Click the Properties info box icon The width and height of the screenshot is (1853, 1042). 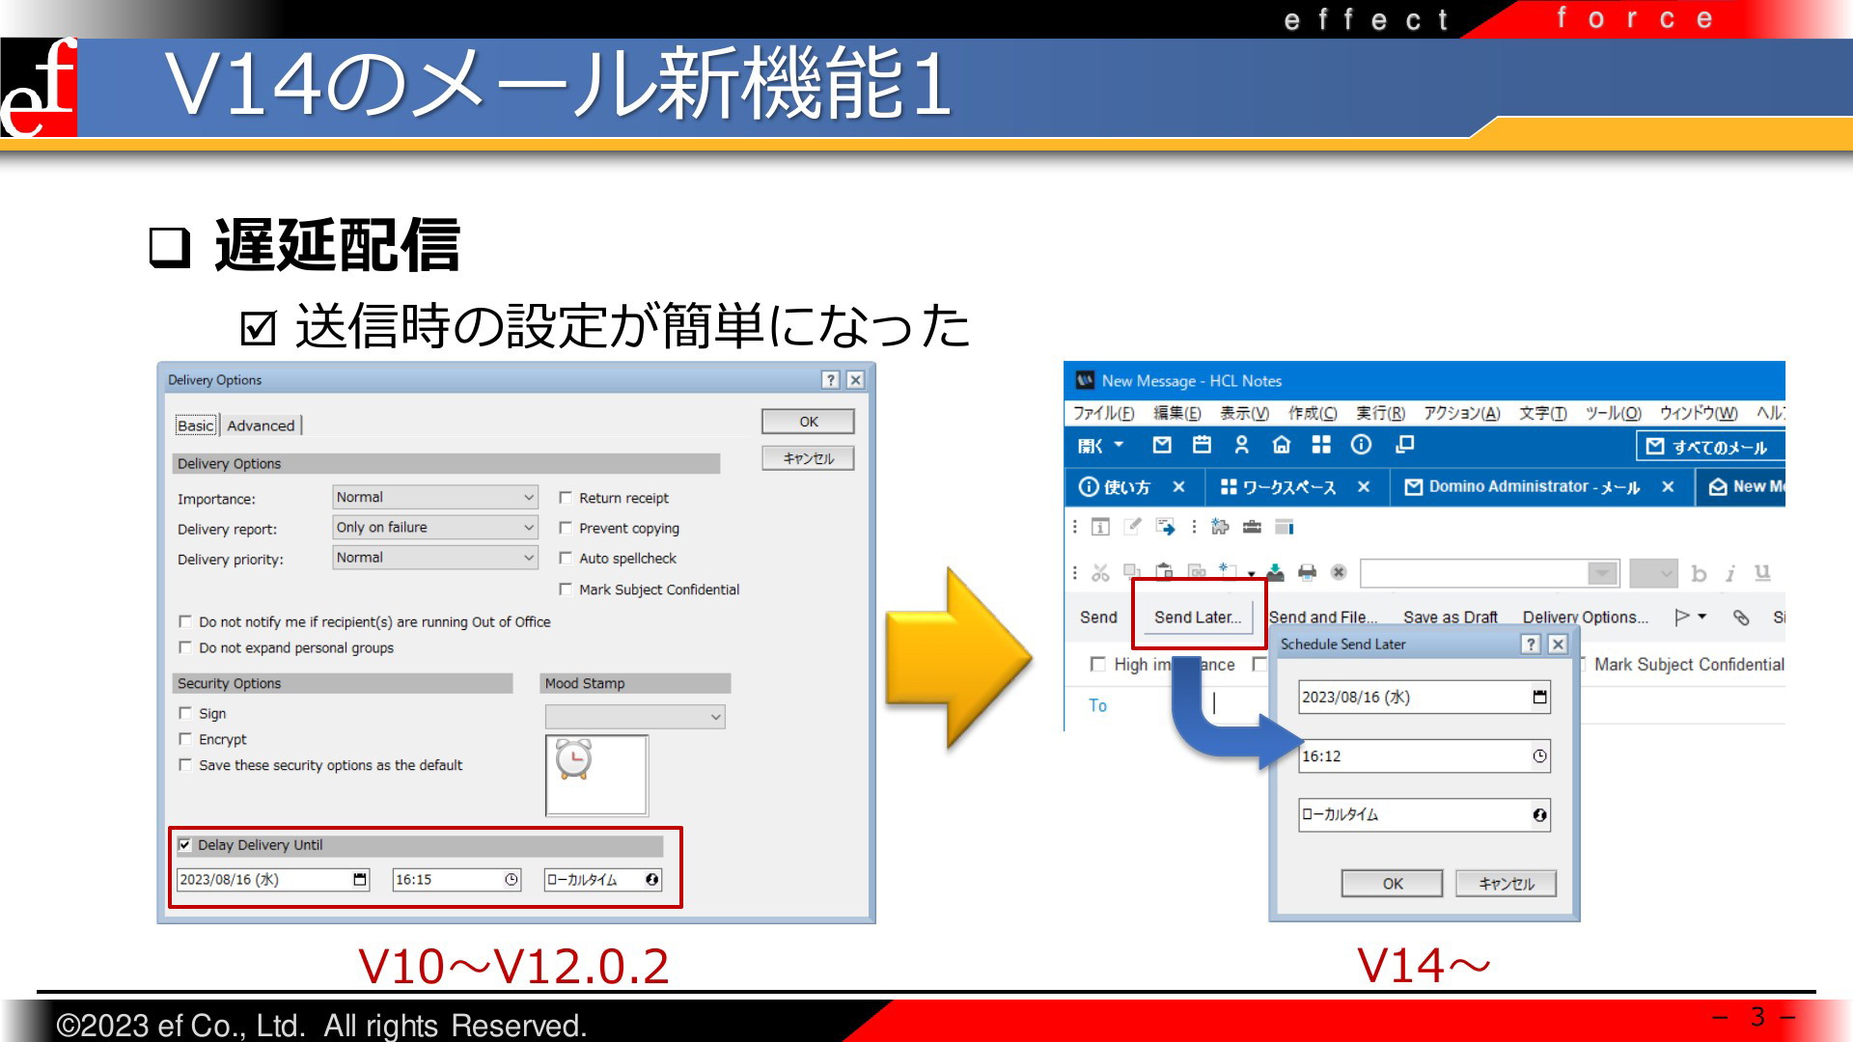coord(1100,527)
